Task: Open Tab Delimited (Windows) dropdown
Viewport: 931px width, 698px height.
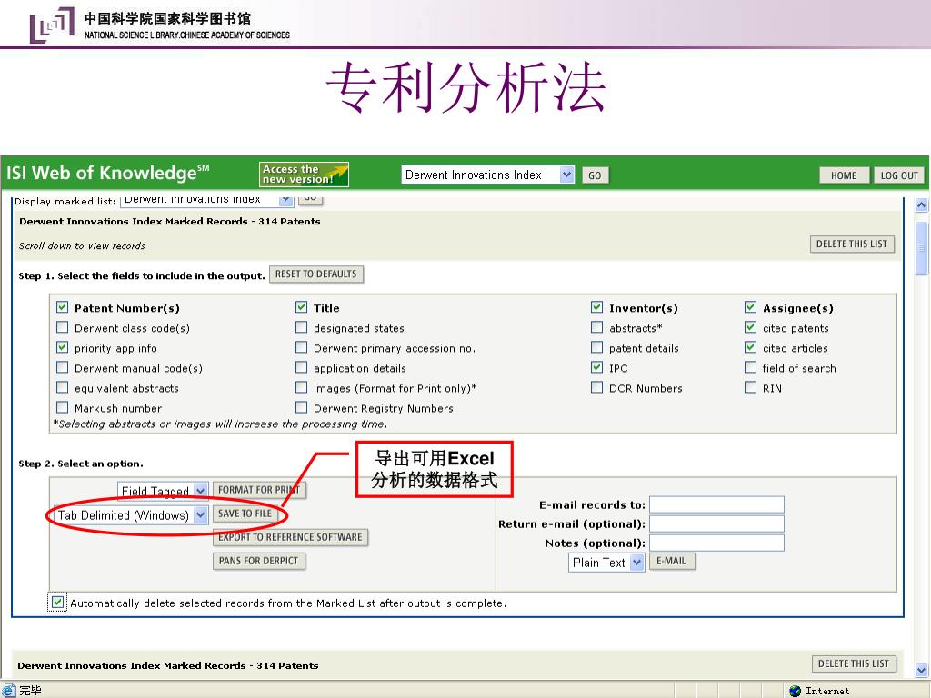Action: point(130,514)
